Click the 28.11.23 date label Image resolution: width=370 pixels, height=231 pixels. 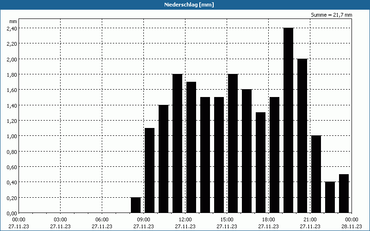[351, 226]
